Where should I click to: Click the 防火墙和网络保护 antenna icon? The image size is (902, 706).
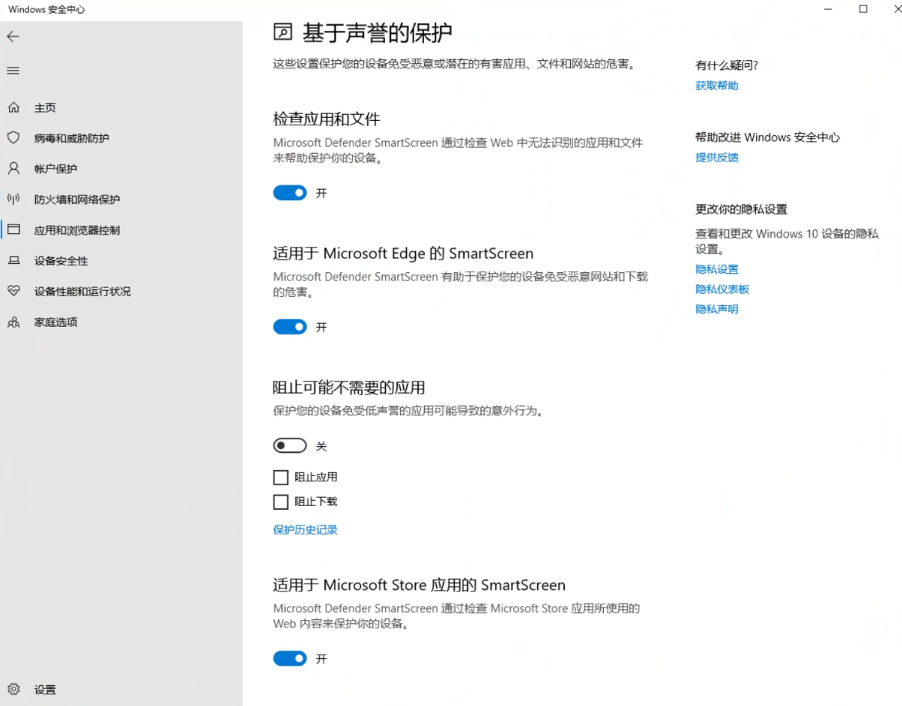tap(13, 199)
